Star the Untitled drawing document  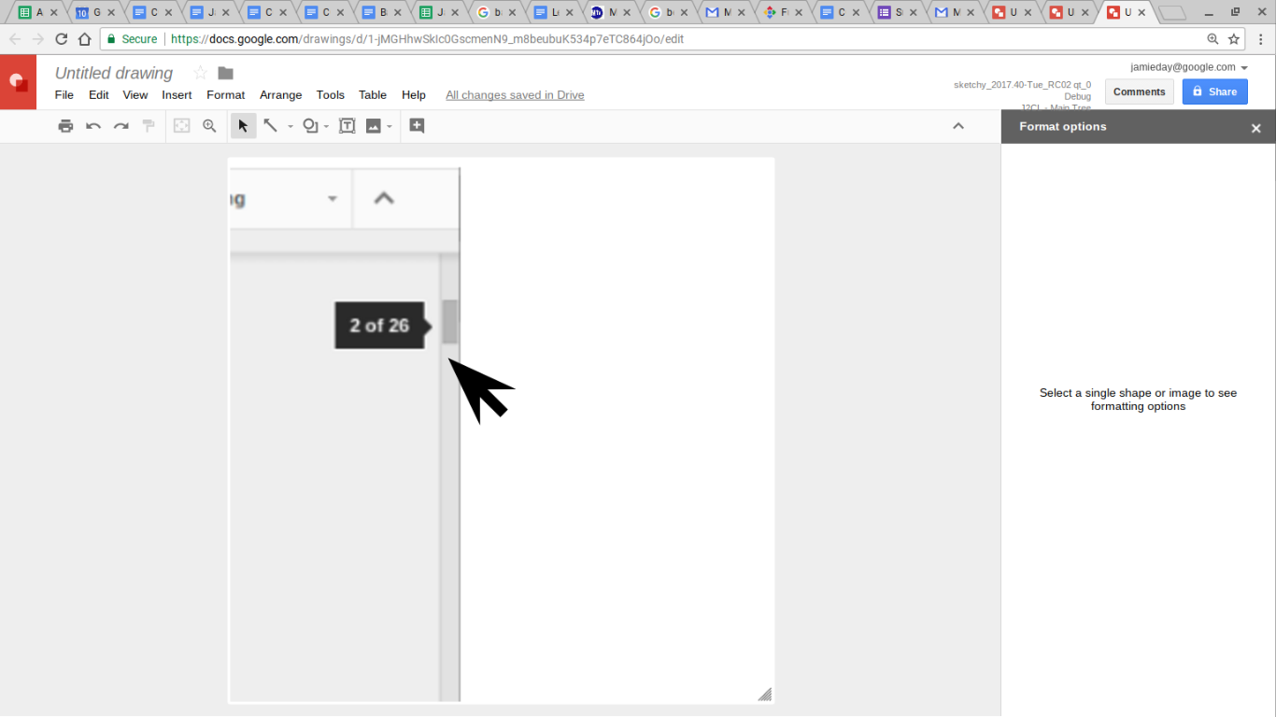coord(200,73)
